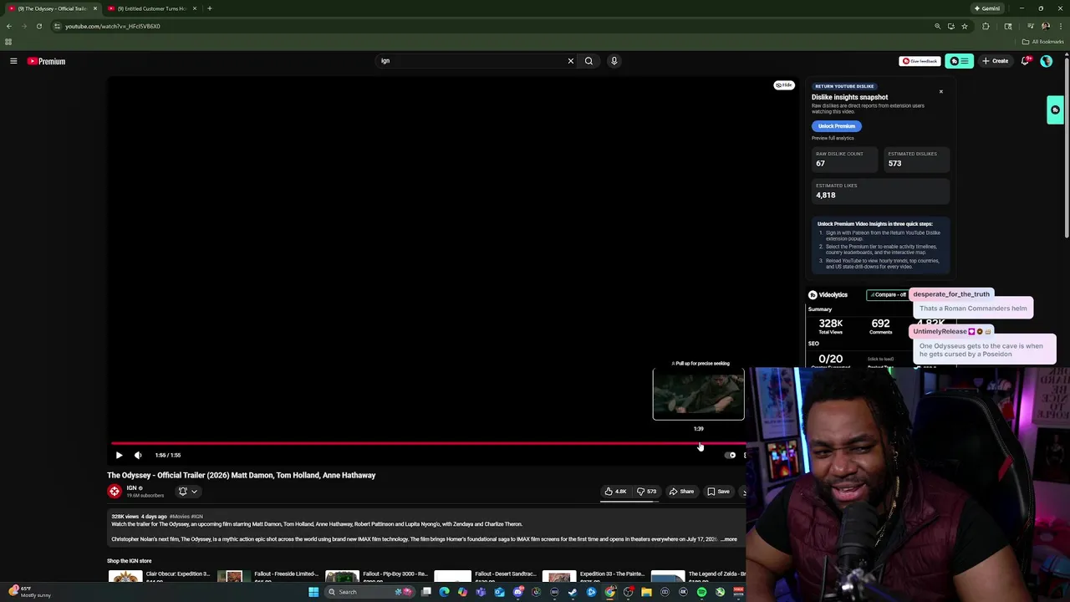The height and width of the screenshot is (602, 1070).
Task: Dislike the video (573)
Action: (x=647, y=492)
